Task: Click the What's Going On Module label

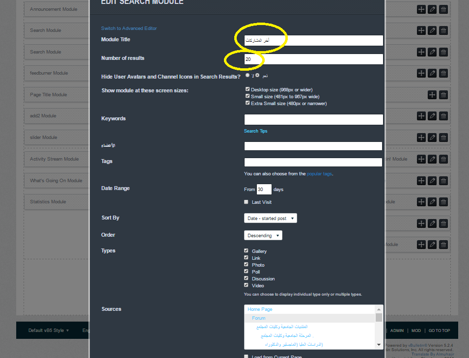Action: coord(56,181)
